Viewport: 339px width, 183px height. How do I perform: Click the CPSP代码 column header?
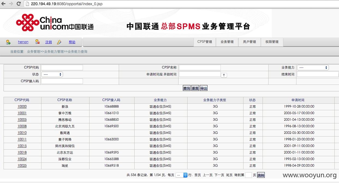coord(22,100)
